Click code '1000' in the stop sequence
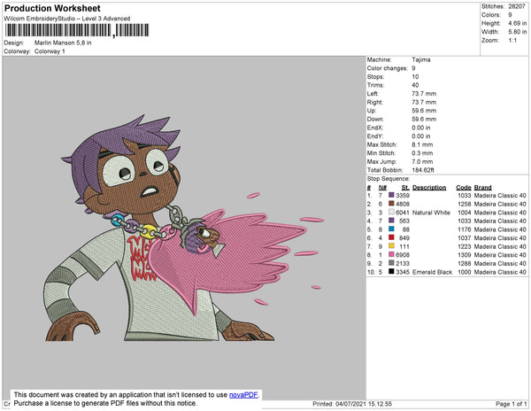This screenshot has height=411, width=531. point(465,272)
